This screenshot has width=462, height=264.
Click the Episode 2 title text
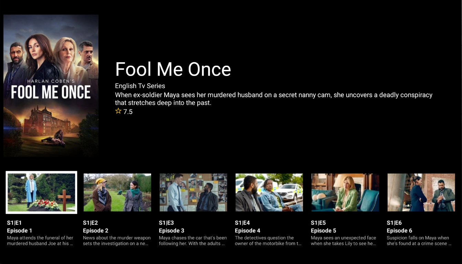[96, 231]
